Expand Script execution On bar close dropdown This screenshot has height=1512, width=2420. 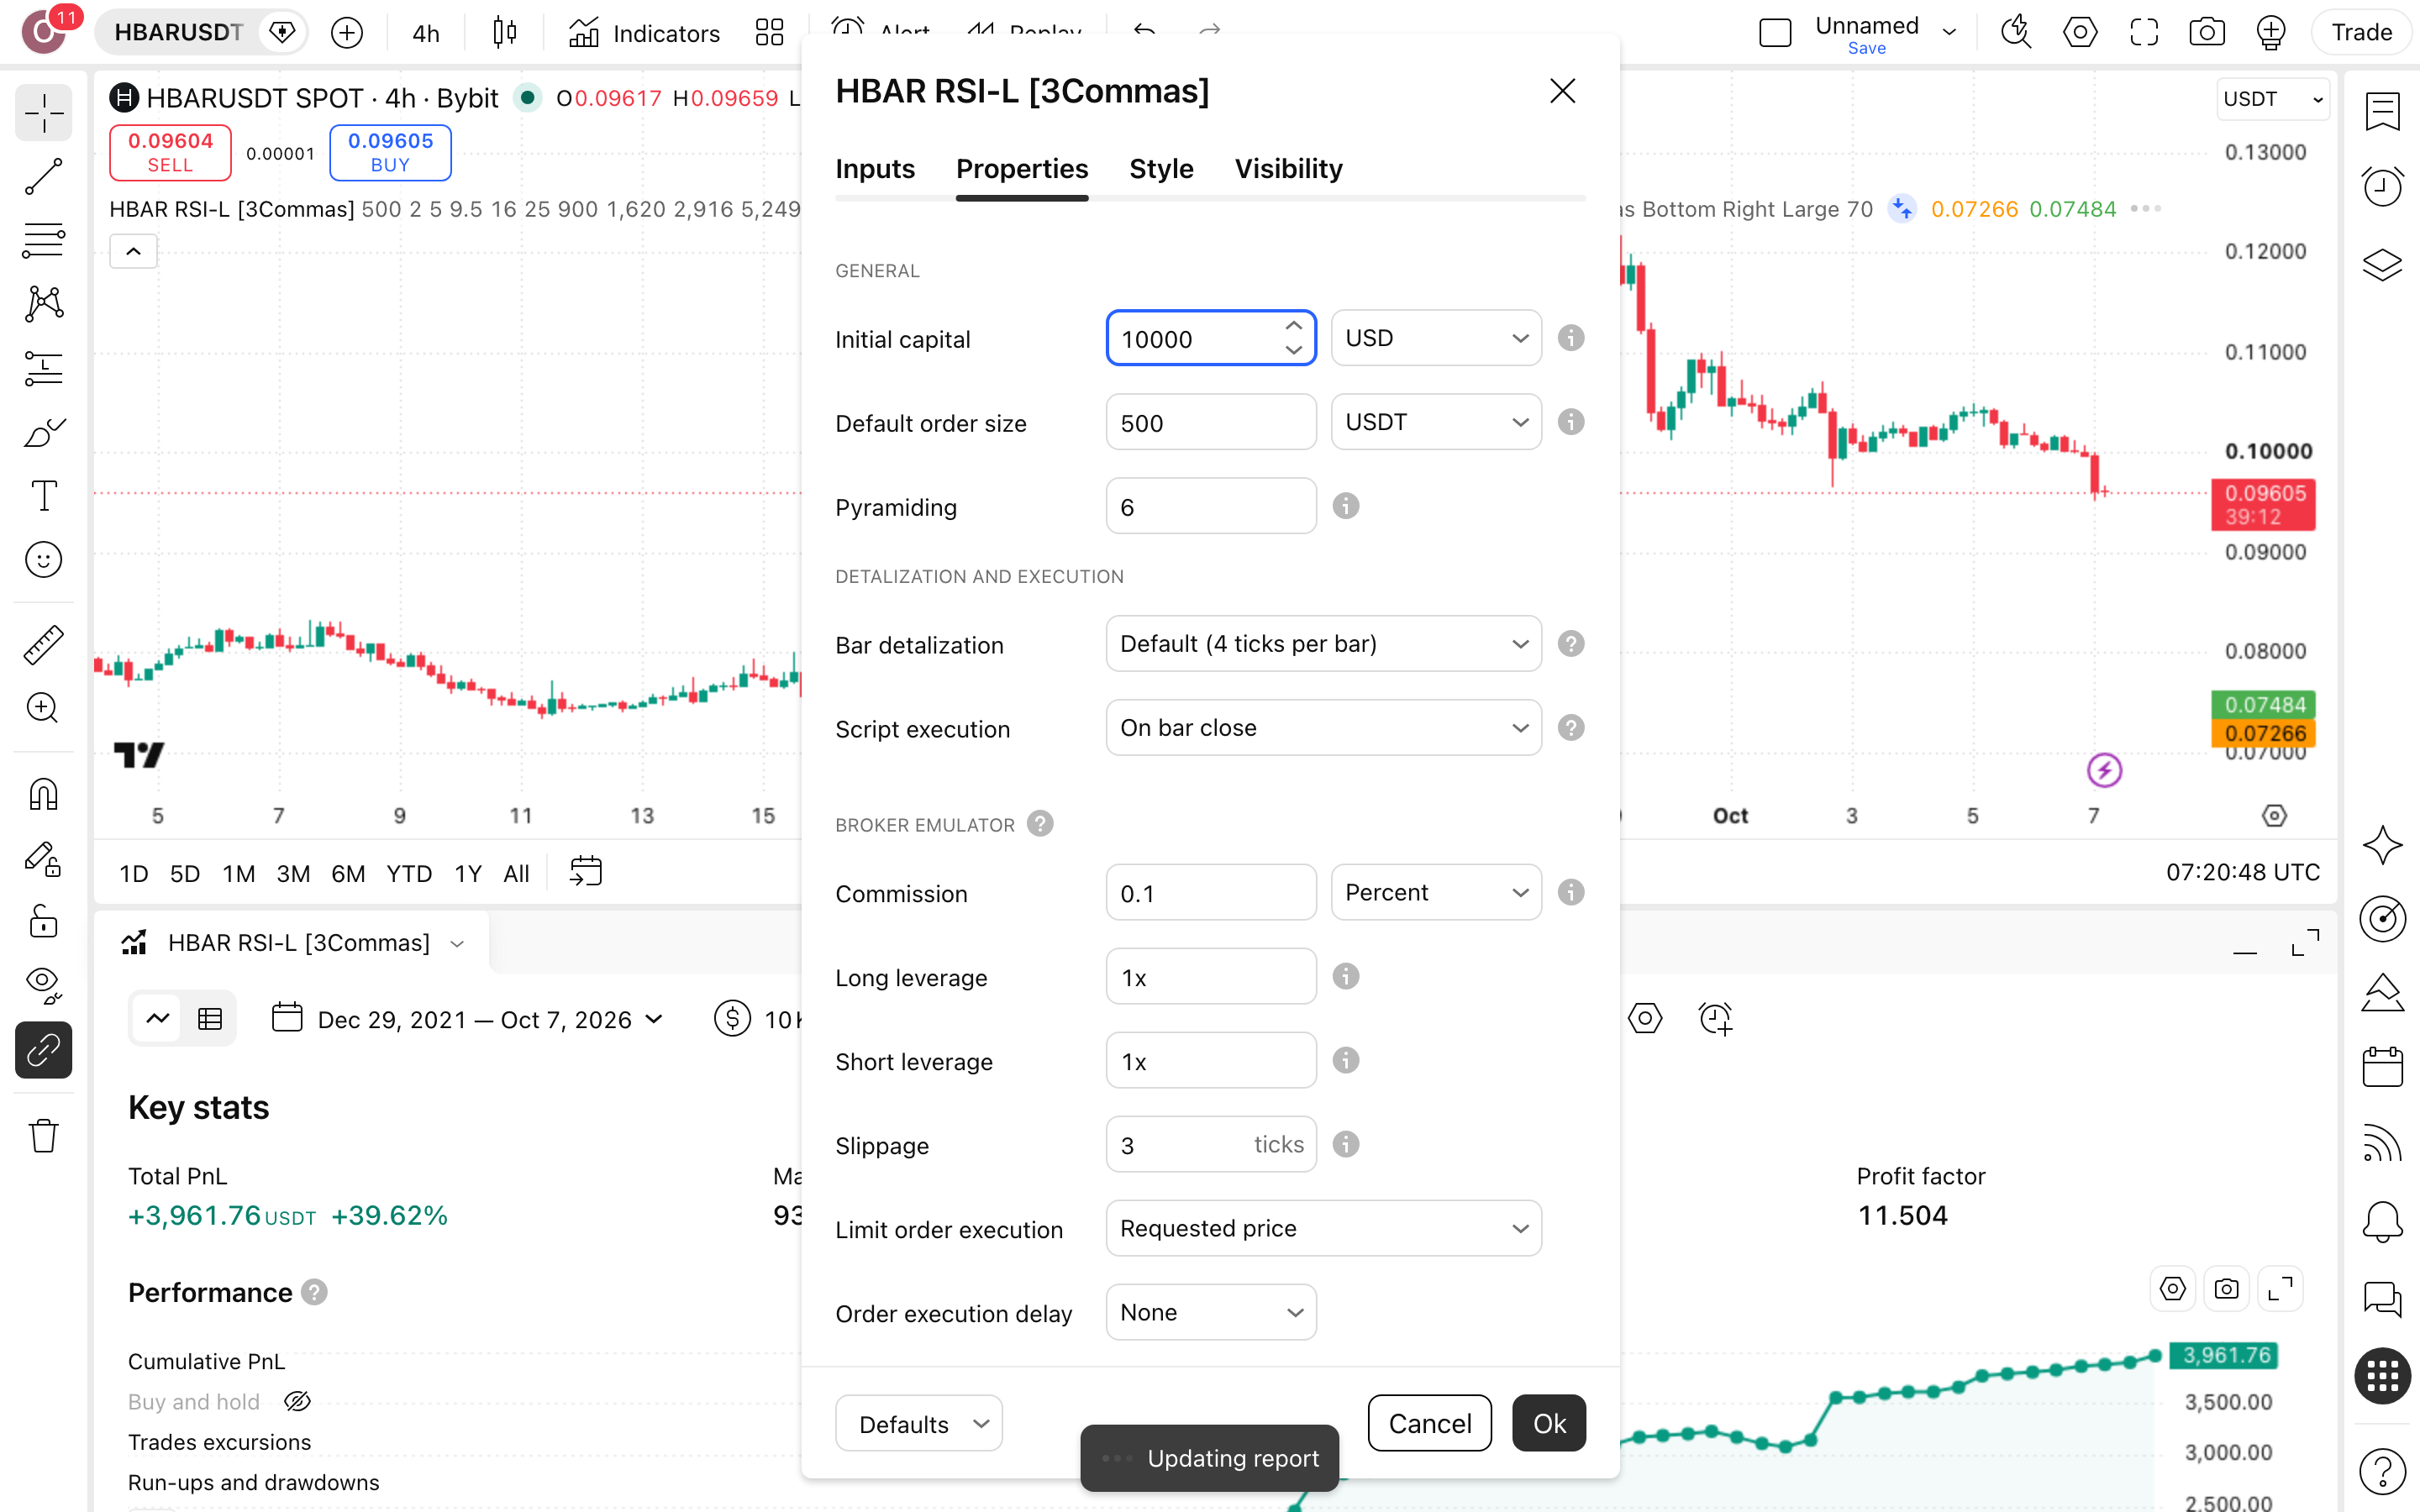tap(1323, 728)
